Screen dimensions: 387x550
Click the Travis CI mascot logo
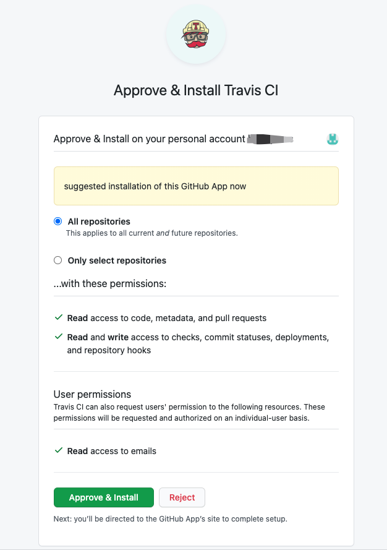[x=195, y=35]
